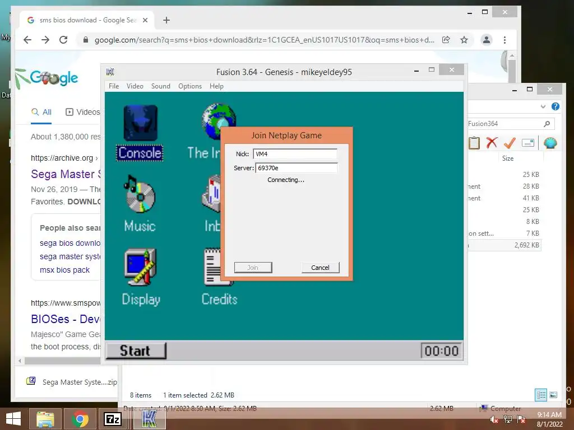Screen dimensions: 574x430
Task: Click the Size column header
Action: [508, 158]
